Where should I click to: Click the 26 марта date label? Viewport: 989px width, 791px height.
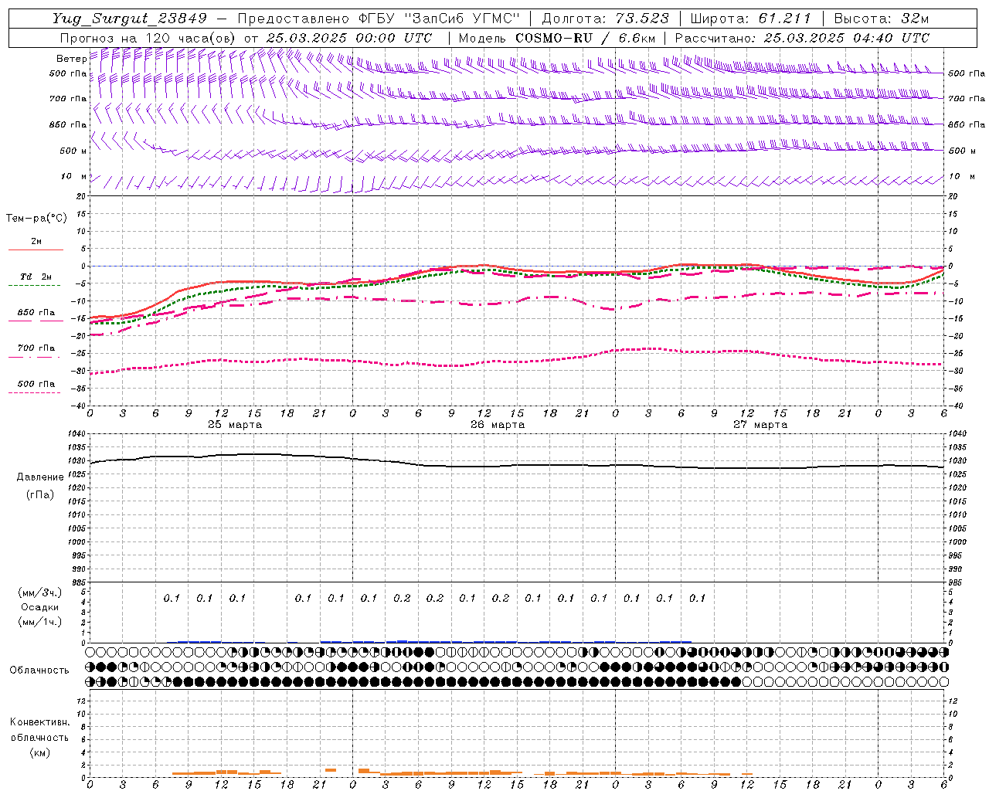tap(498, 425)
